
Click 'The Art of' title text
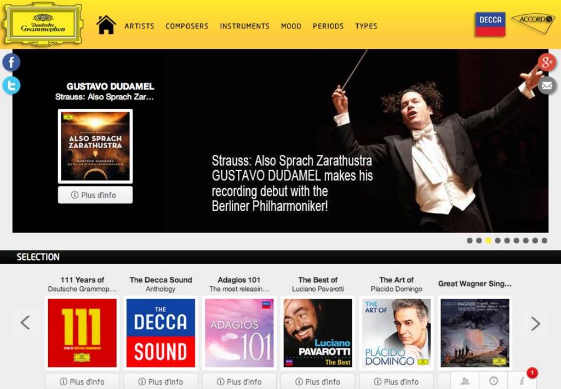click(x=397, y=280)
